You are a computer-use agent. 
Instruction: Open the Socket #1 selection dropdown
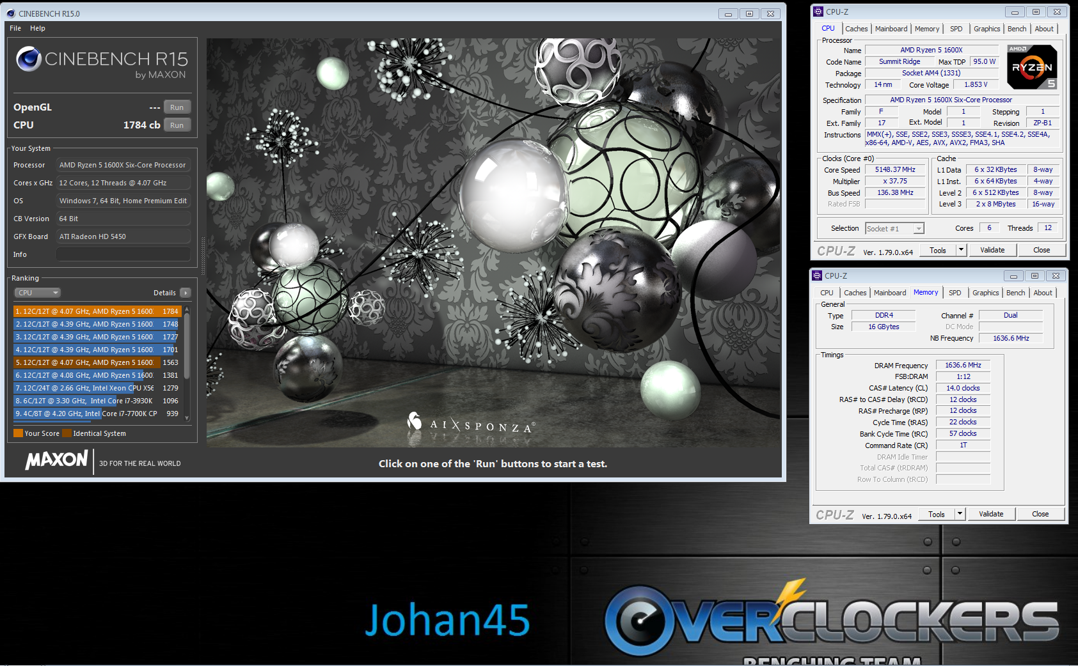click(x=894, y=229)
